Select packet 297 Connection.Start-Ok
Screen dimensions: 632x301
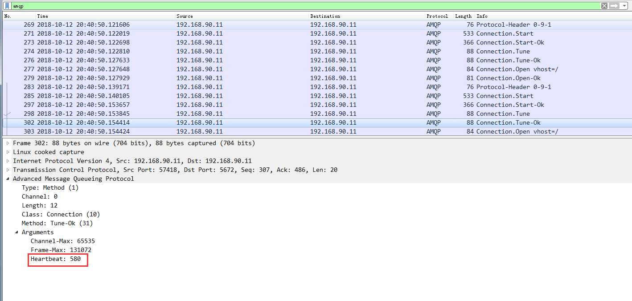click(317, 105)
